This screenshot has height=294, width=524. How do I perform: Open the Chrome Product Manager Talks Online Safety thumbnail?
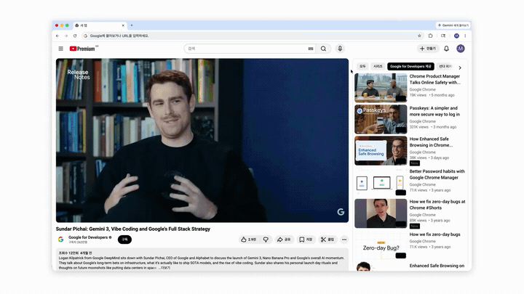[381, 88]
